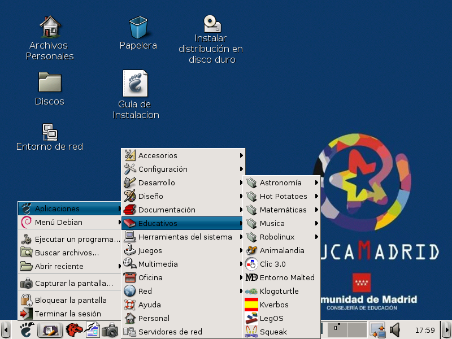This screenshot has width=452, height=339.
Task: Click the Ayuda lifebuoy icon
Action: (130, 305)
